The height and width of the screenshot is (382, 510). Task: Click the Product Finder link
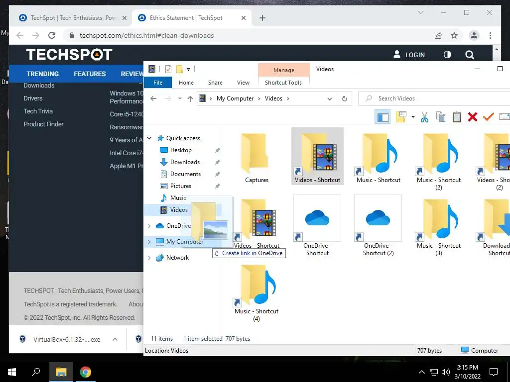pyautogui.click(x=44, y=124)
